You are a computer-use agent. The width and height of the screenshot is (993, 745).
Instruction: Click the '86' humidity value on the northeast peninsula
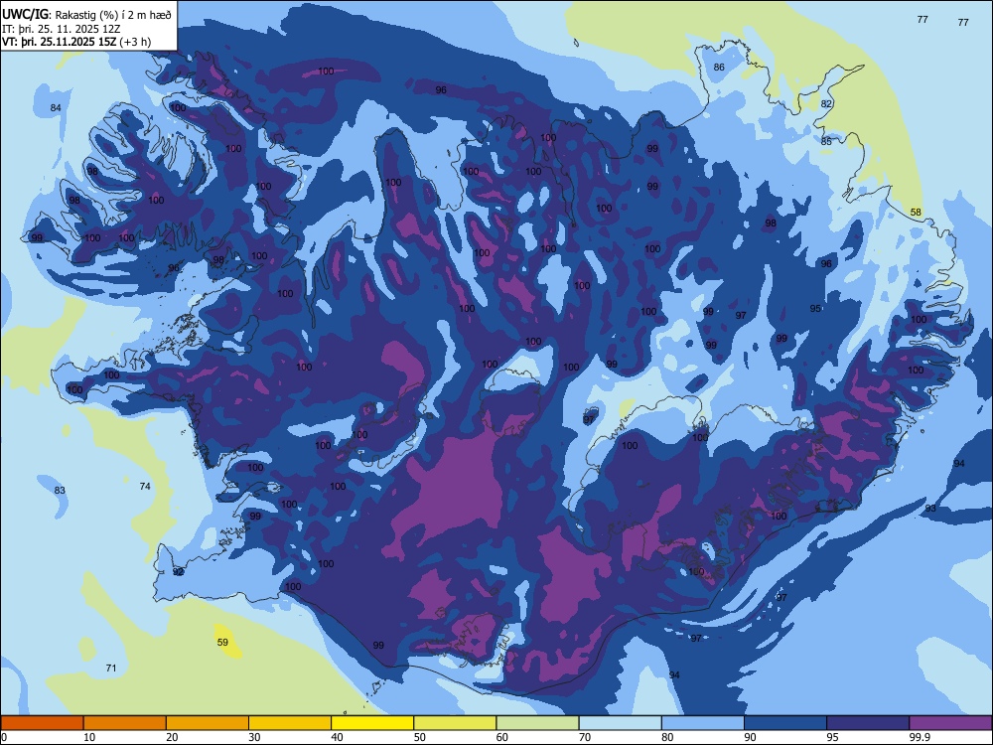pos(719,68)
